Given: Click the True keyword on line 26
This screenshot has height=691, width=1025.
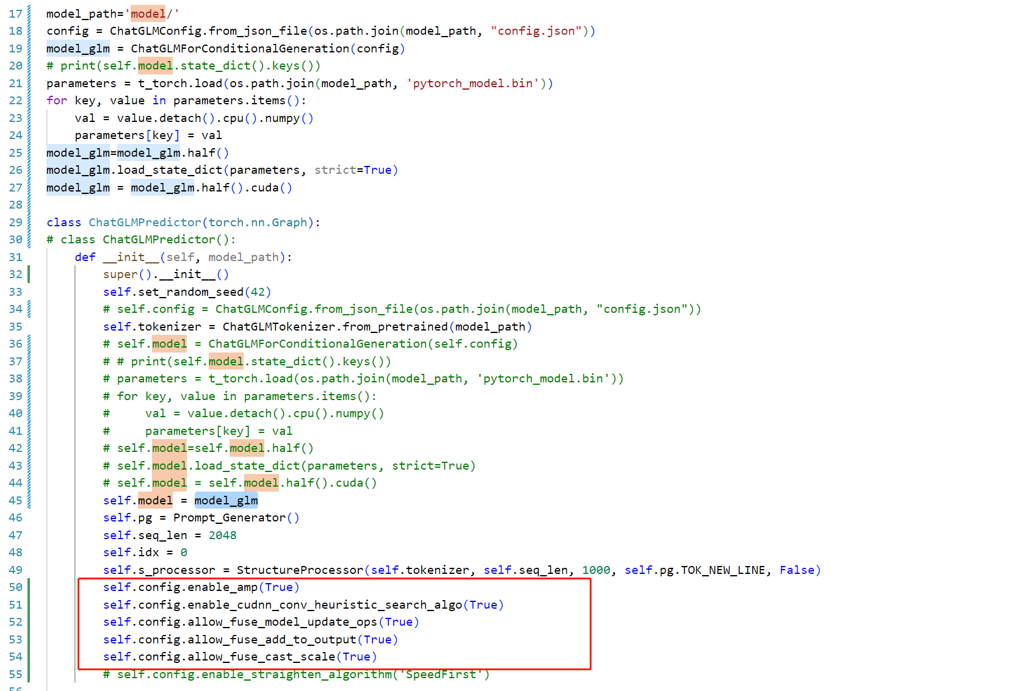Looking at the screenshot, I should coord(378,170).
